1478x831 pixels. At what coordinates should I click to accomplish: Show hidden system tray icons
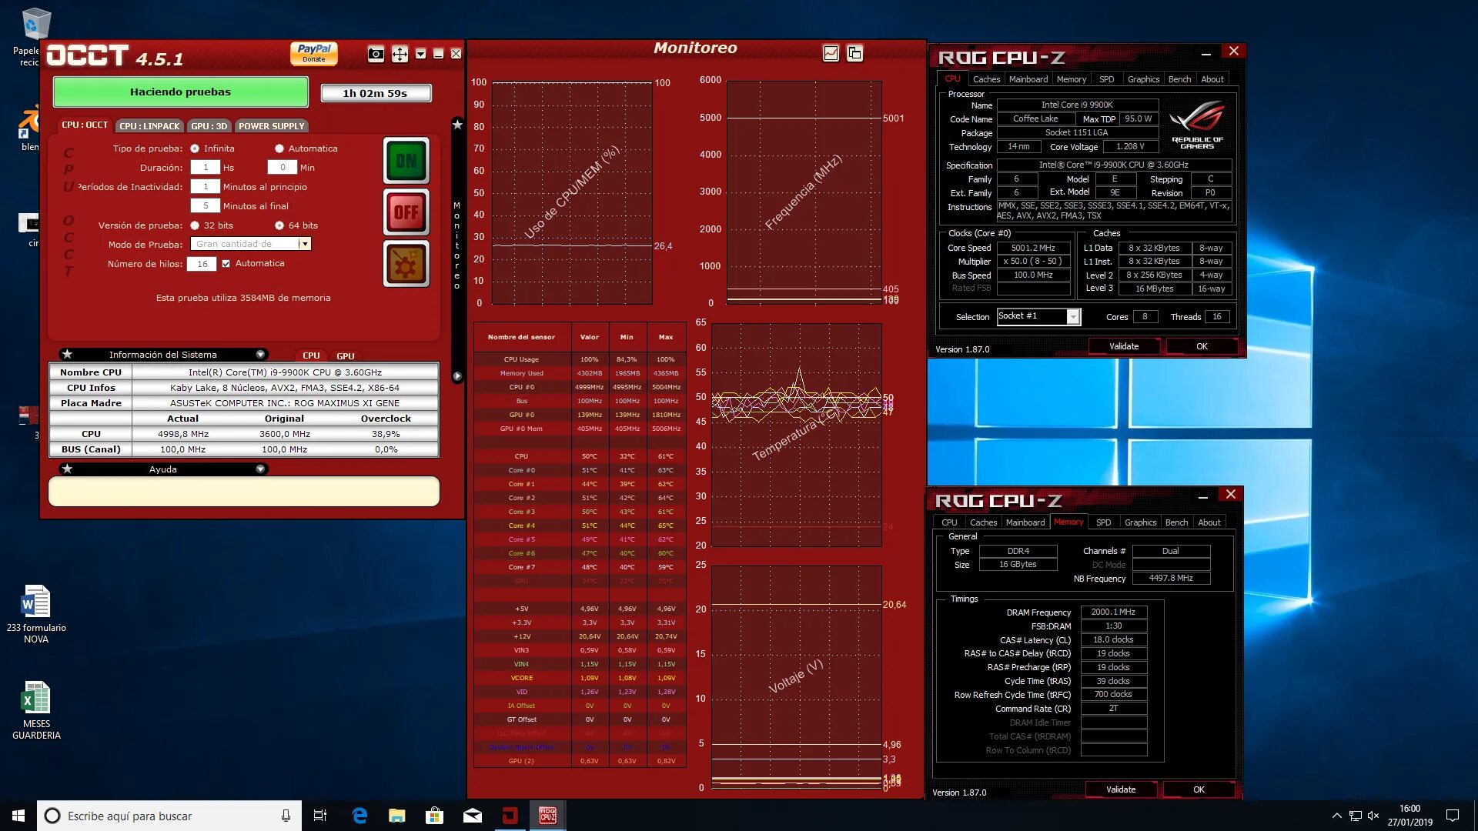(1337, 816)
